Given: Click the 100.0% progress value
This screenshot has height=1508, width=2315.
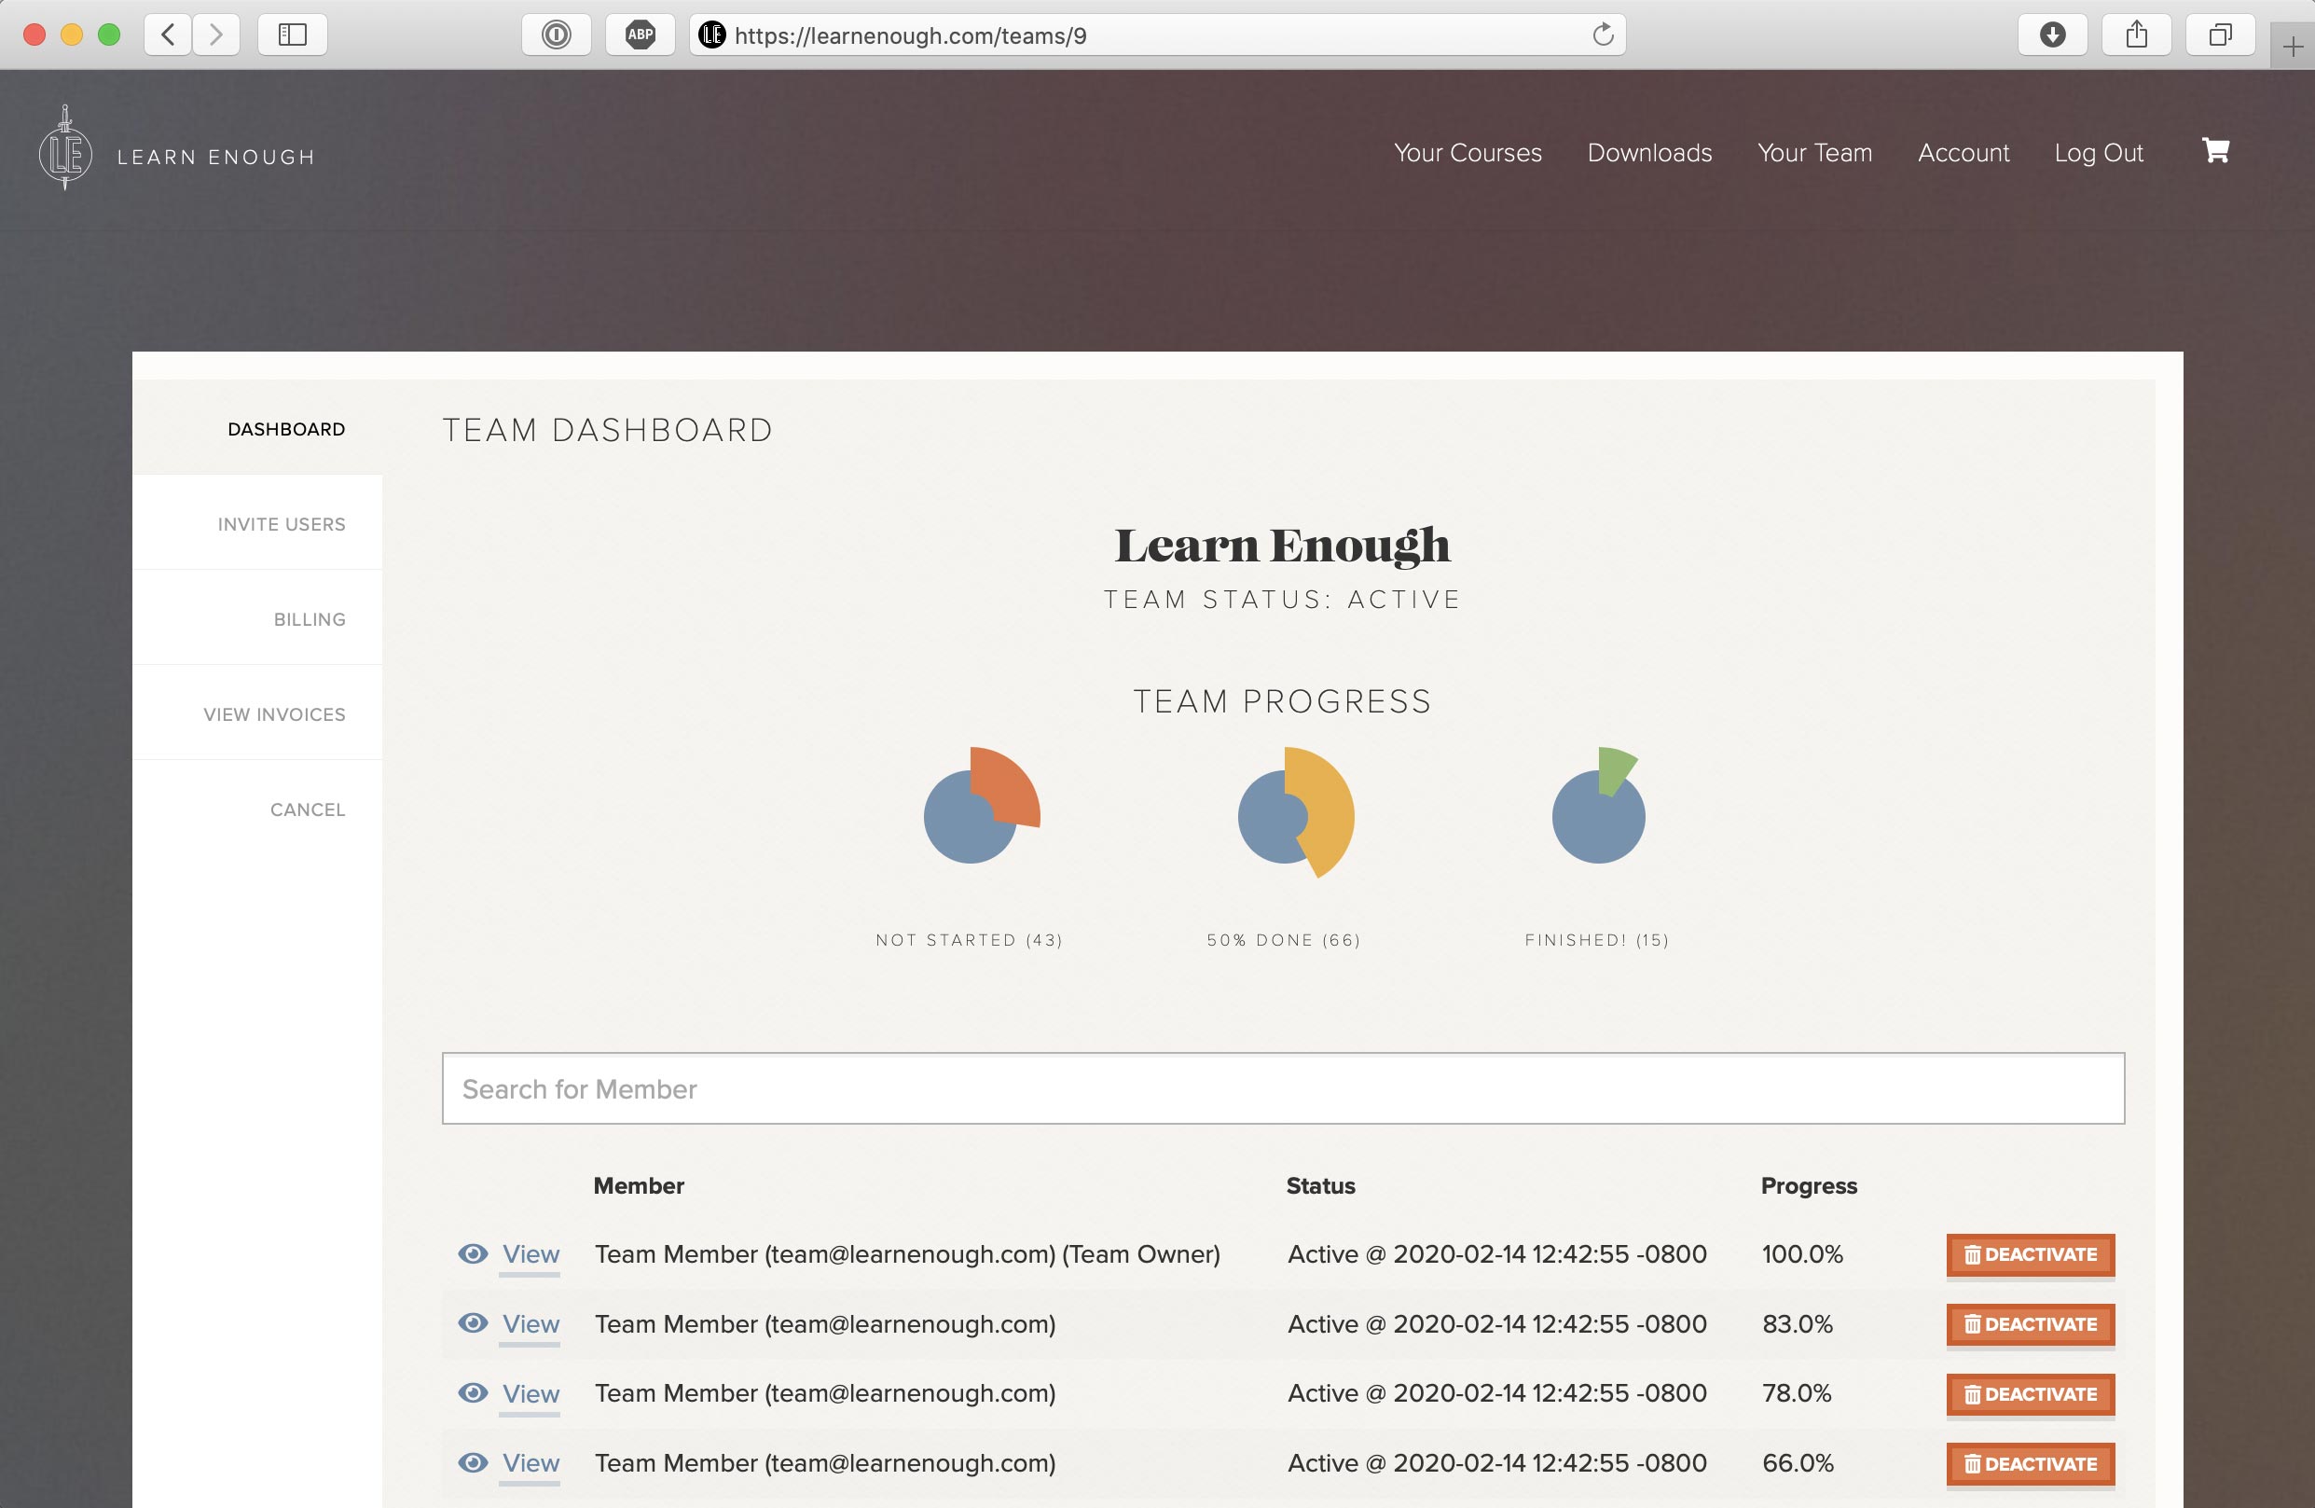Looking at the screenshot, I should click(x=1801, y=1254).
